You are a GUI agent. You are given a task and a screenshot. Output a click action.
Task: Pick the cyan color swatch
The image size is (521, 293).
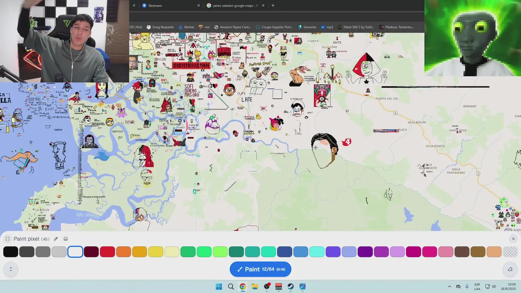(x=317, y=252)
